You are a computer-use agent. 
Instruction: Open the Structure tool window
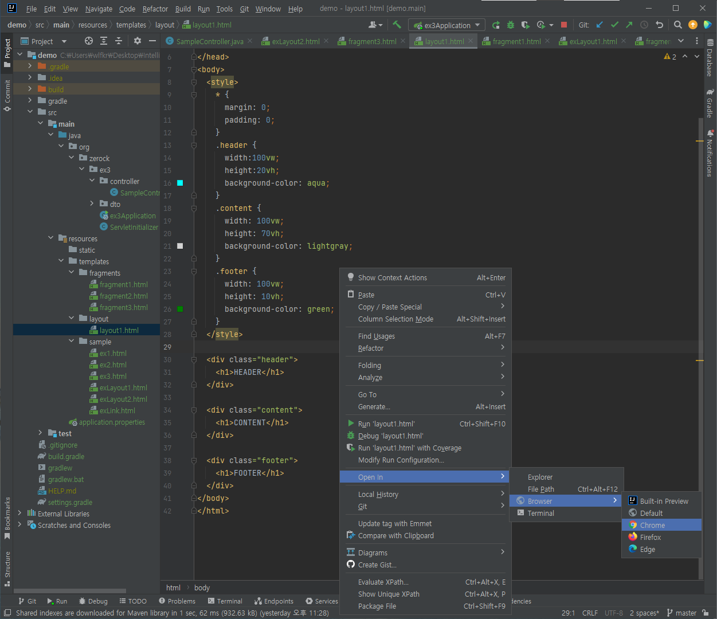(x=7, y=569)
